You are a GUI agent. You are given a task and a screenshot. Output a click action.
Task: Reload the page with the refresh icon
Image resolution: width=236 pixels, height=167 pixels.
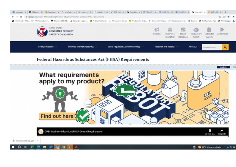click(x=21, y=17)
